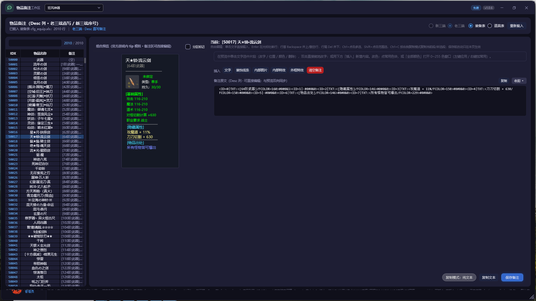The image size is (536, 301).
Task: Open the 老三端 · Desc 直写备注 link
Action: [89, 29]
